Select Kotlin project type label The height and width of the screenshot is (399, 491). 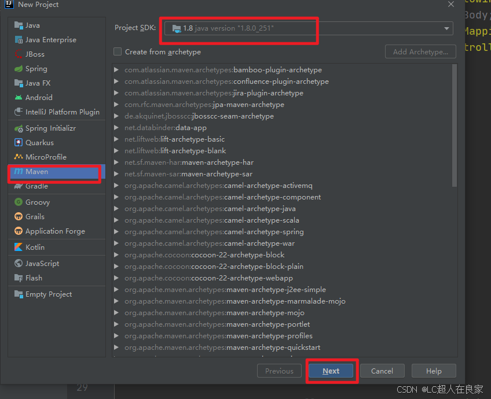tap(35, 247)
